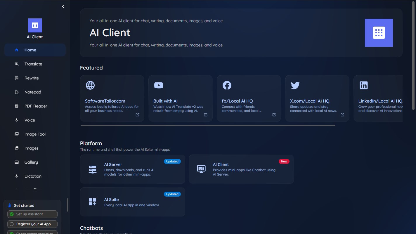Click the AI Client monitor icon in Platform
Image resolution: width=416 pixels, height=234 pixels.
[x=201, y=169]
